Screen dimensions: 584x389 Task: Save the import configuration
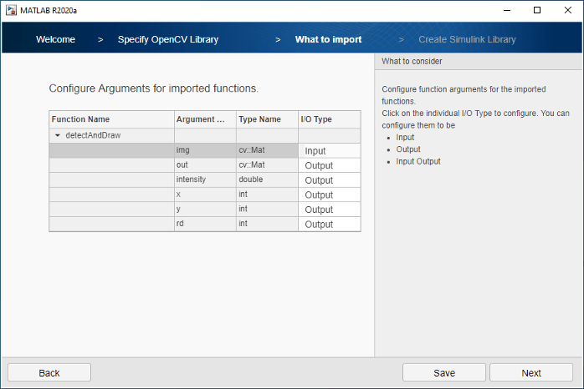443,372
